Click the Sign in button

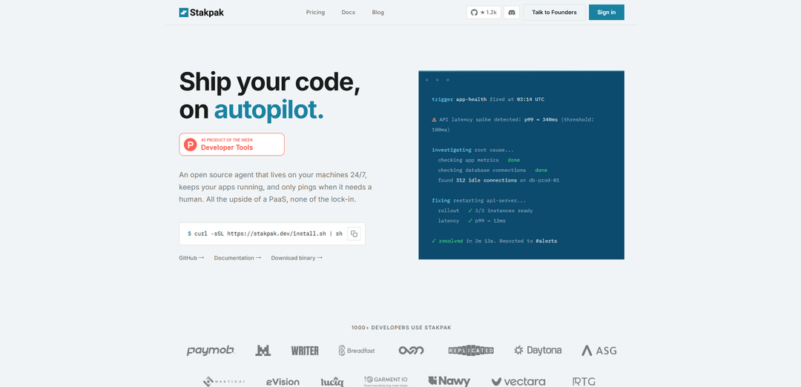point(606,12)
